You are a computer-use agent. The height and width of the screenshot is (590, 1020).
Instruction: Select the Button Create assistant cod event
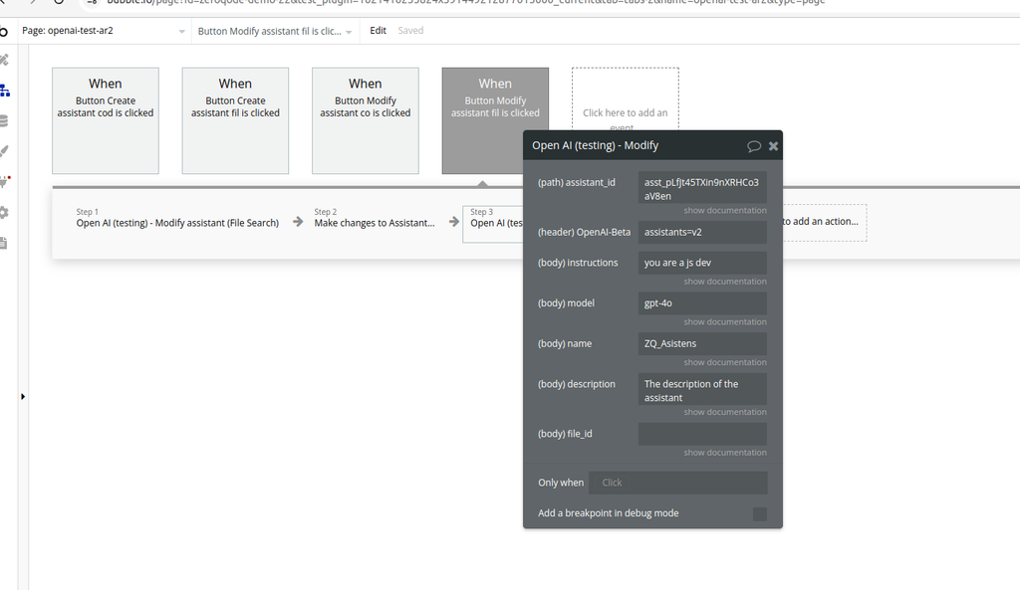pos(106,120)
